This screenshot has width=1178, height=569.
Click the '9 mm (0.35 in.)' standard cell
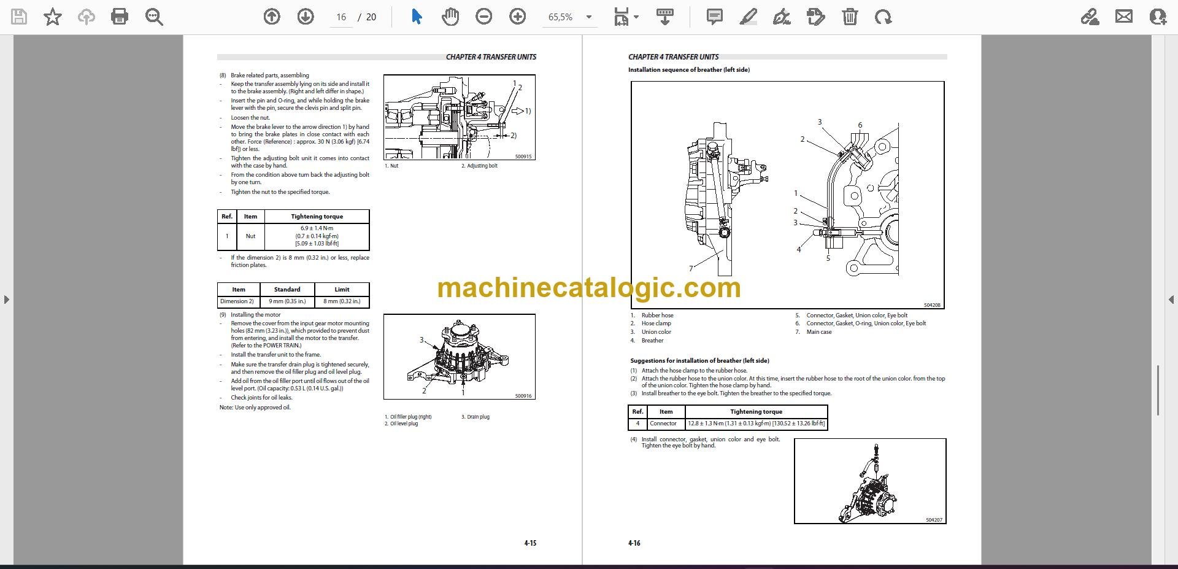tap(287, 301)
